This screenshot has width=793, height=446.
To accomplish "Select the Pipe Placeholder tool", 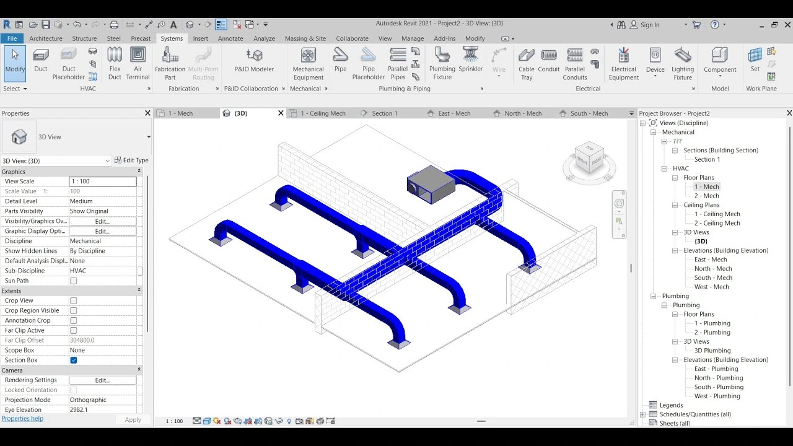I will 369,64.
